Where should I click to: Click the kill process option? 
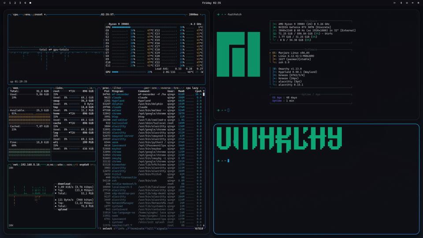pyautogui.click(x=150, y=229)
